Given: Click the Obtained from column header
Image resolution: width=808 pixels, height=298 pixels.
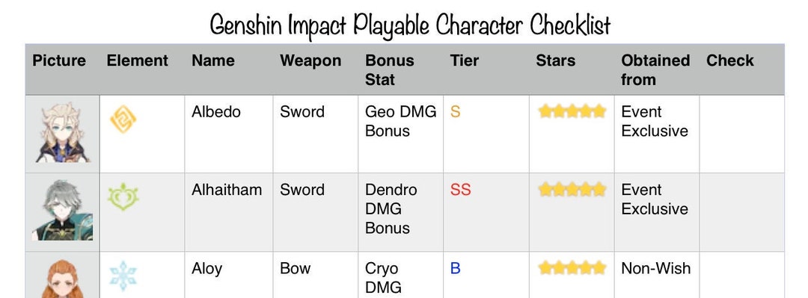Looking at the screenshot, I should (655, 70).
